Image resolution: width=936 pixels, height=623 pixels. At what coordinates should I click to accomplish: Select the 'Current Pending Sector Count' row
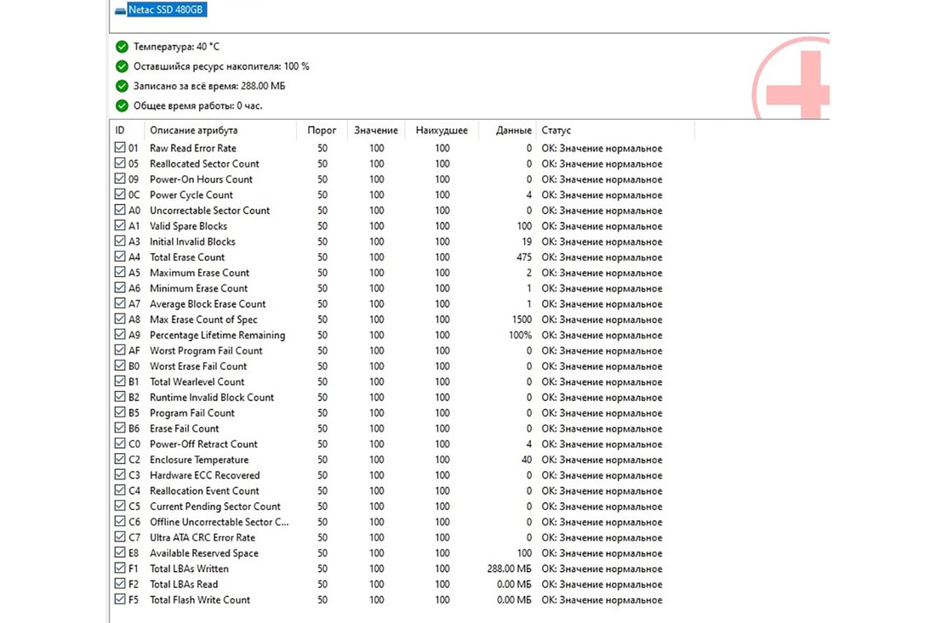389,507
